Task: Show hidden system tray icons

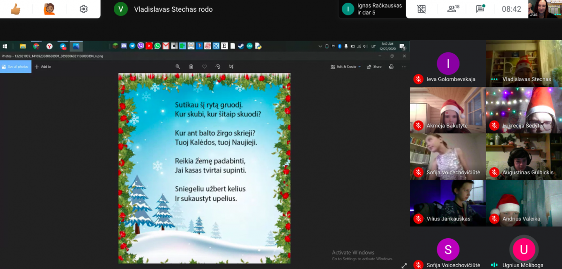Action: [x=320, y=46]
